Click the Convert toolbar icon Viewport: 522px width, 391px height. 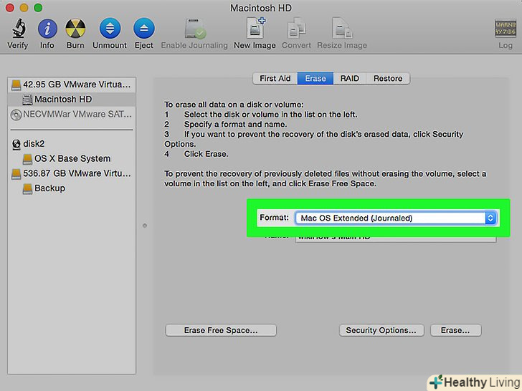pos(296,28)
